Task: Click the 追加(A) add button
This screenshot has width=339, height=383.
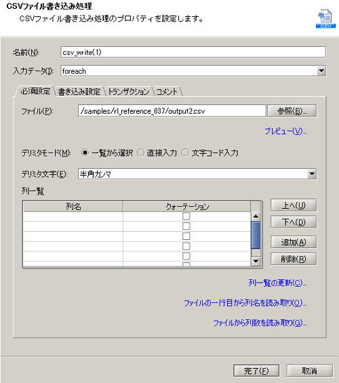Action: coord(294,242)
